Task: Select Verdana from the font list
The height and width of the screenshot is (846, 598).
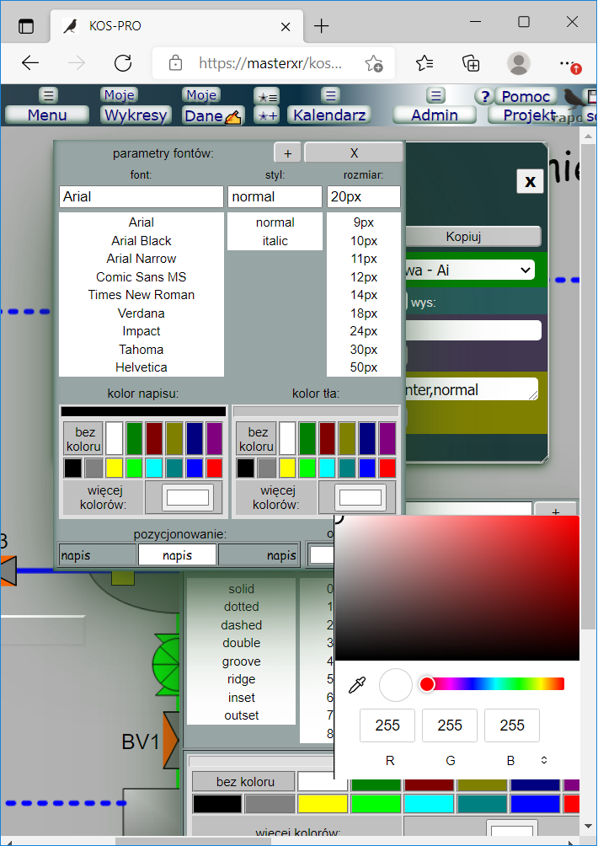Action: (x=141, y=313)
